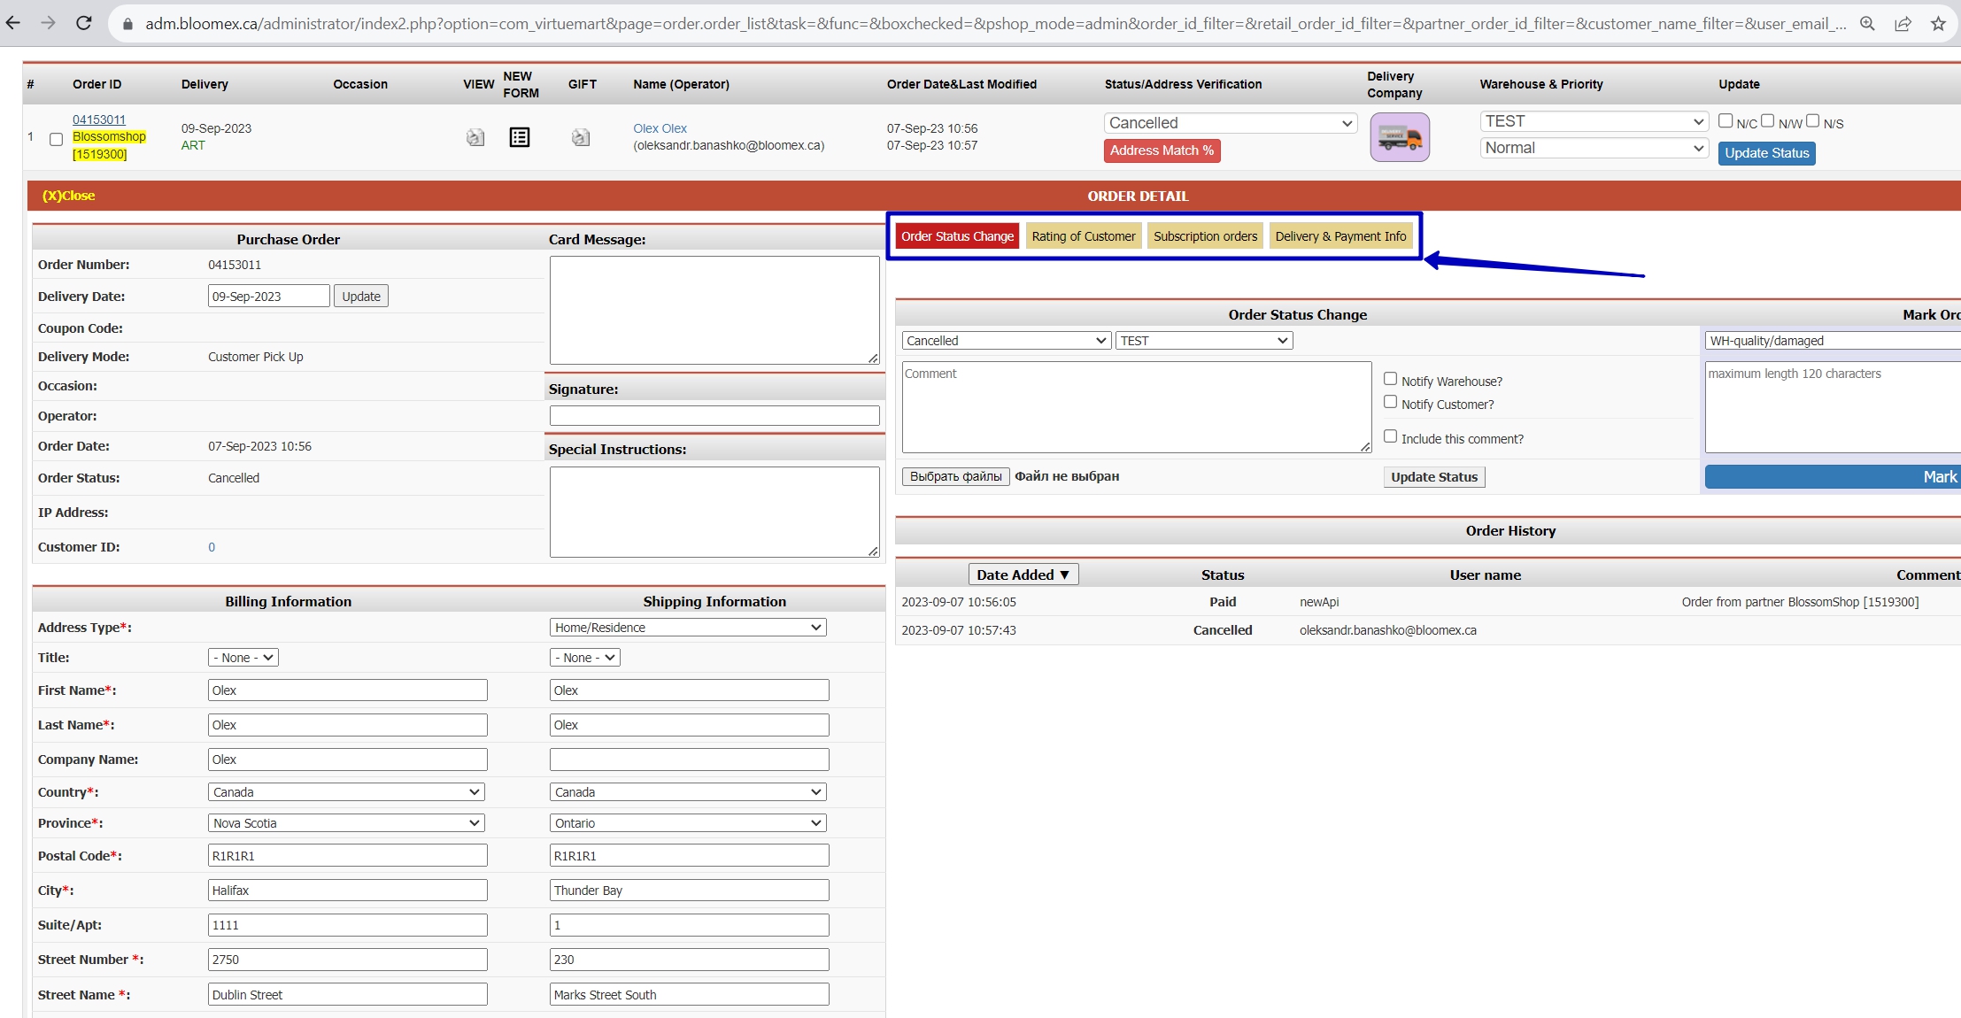Open the Normal priority dropdown
The image size is (1961, 1018).
[1594, 148]
